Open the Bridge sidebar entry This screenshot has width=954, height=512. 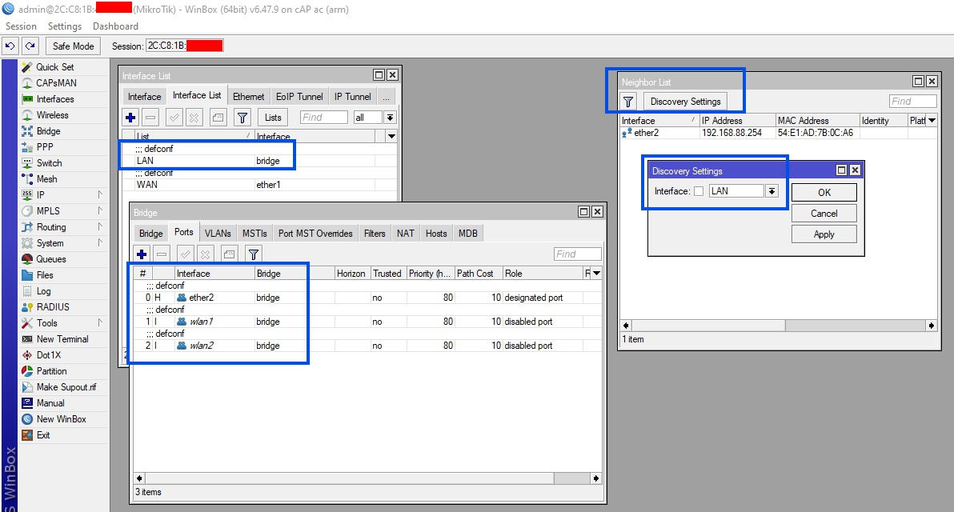pyautogui.click(x=48, y=130)
